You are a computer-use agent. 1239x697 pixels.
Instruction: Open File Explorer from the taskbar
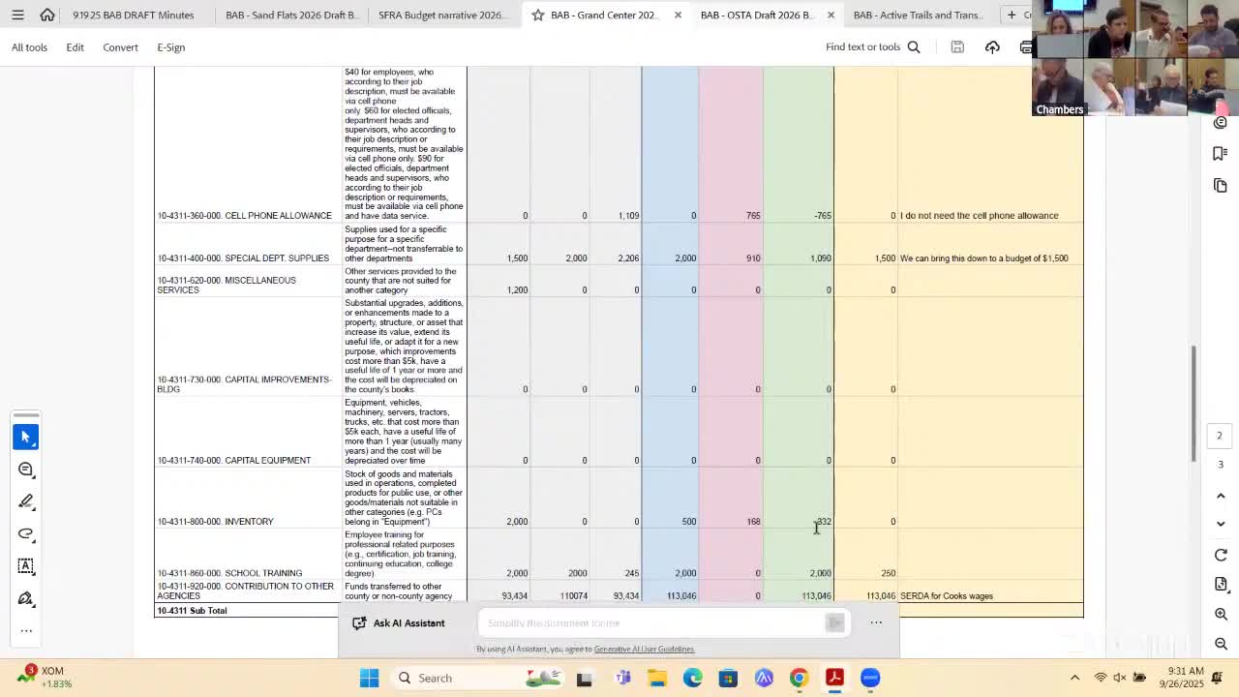click(x=657, y=678)
